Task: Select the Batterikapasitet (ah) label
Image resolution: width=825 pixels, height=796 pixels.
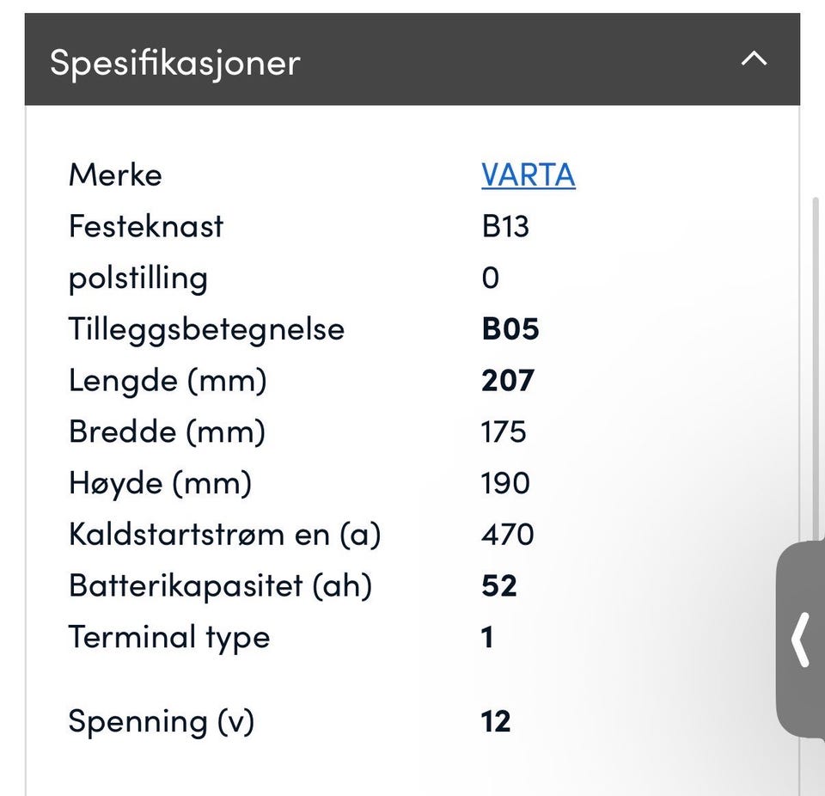Action: 221,586
